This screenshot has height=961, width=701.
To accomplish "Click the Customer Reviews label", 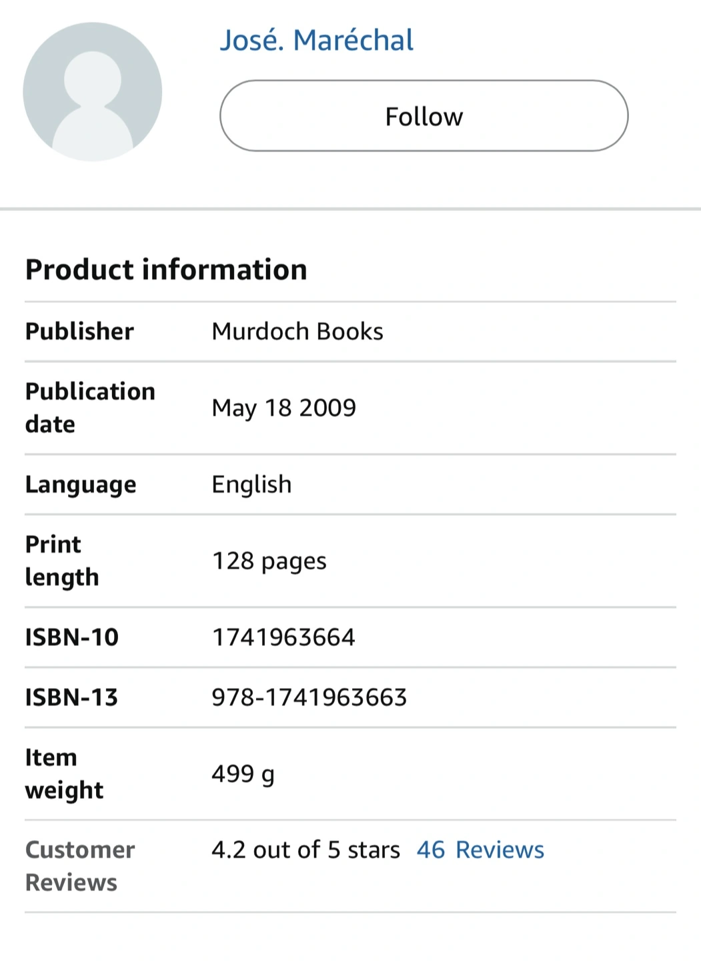I will tap(80, 866).
